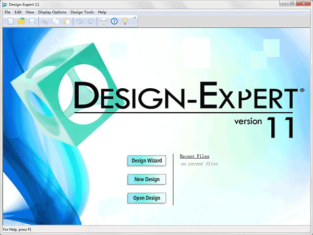Click the New file toolbar icon
The image size is (313, 235).
[10, 21]
